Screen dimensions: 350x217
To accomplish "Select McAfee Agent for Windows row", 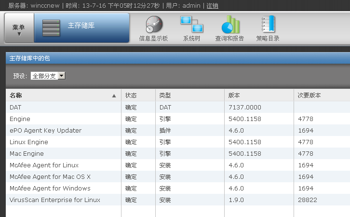I will click(50, 189).
